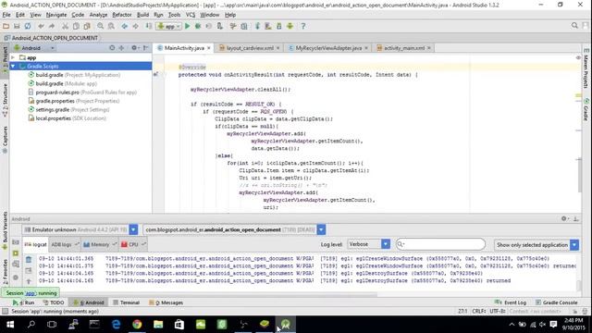Open Project Structure from the toolbar
The width and height of the screenshot is (592, 333).
pos(244,26)
